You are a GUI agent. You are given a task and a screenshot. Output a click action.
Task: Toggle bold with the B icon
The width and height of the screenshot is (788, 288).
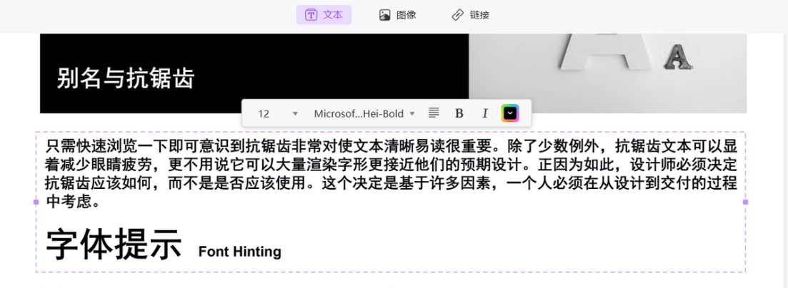(x=459, y=113)
